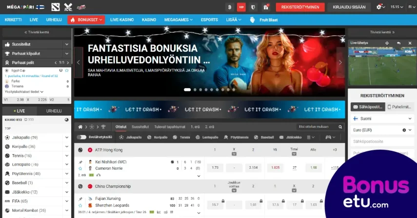Image resolution: width=417 pixels, height=218 pixels.
Task: Open gamepad icon dropdown in sports filter
Action: pyautogui.click(x=330, y=137)
